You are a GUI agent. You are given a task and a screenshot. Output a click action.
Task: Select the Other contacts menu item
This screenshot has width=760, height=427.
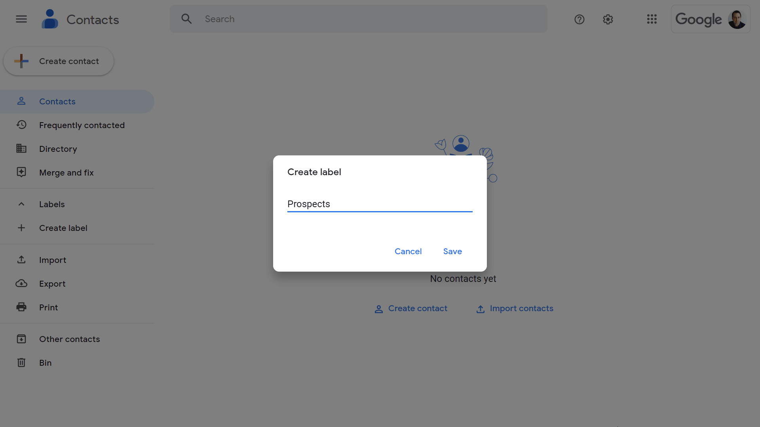(69, 339)
